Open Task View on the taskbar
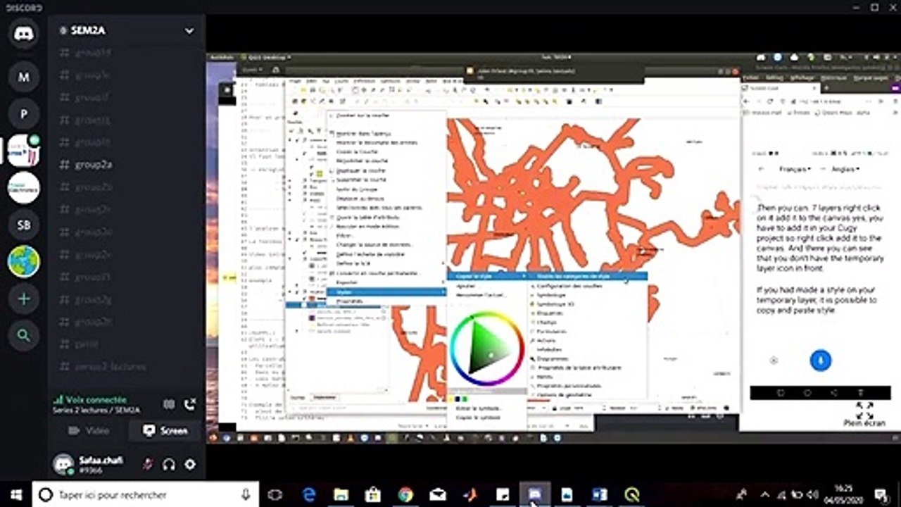 tap(275, 495)
